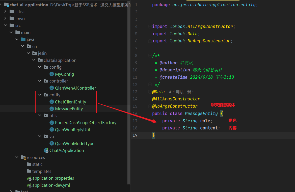Collapse the resources folder chevron
Screen dimensions: 295x192
click(17, 157)
